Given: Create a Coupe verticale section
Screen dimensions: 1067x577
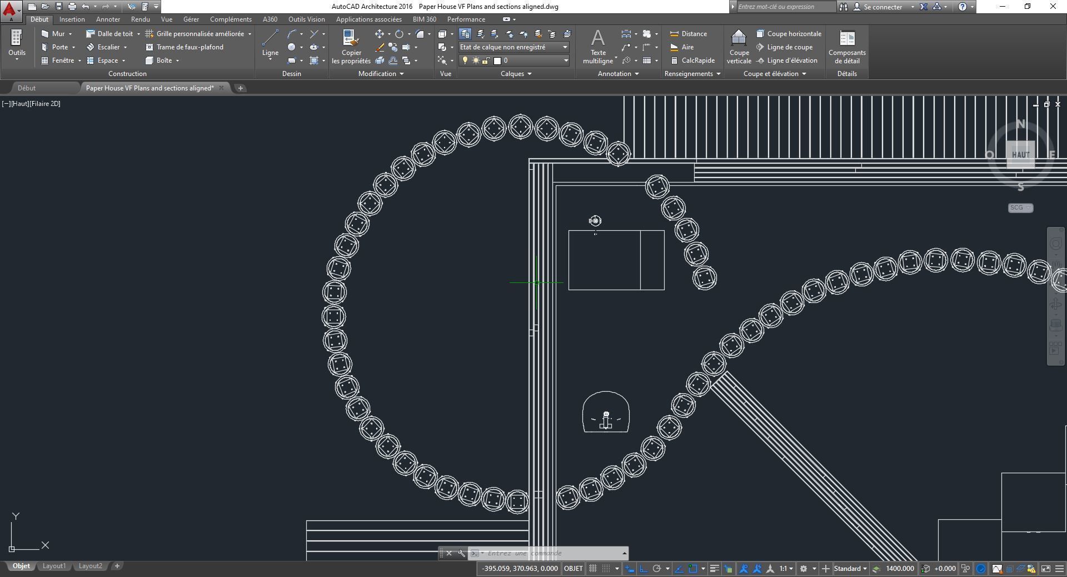Looking at the screenshot, I should tap(739, 47).
